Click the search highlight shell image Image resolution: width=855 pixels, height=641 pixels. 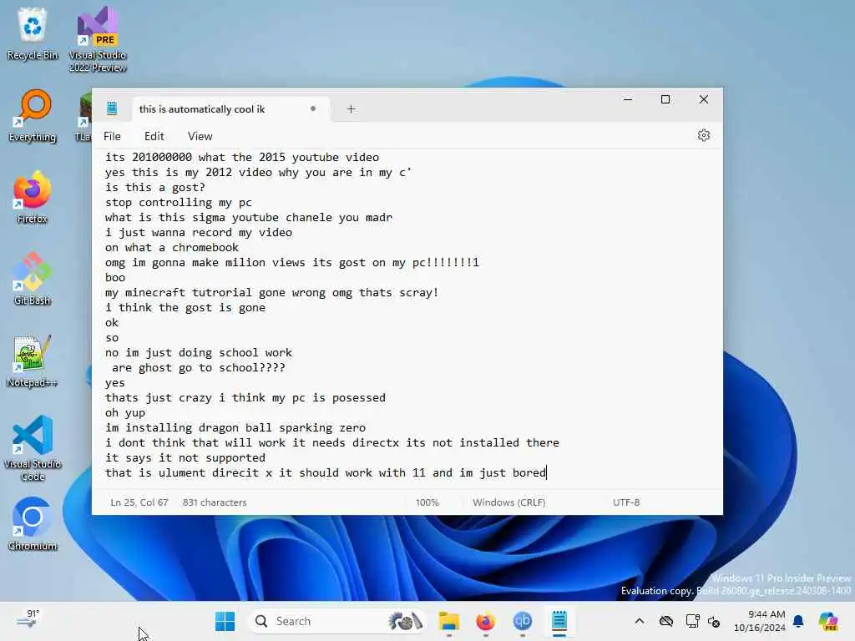(x=405, y=621)
